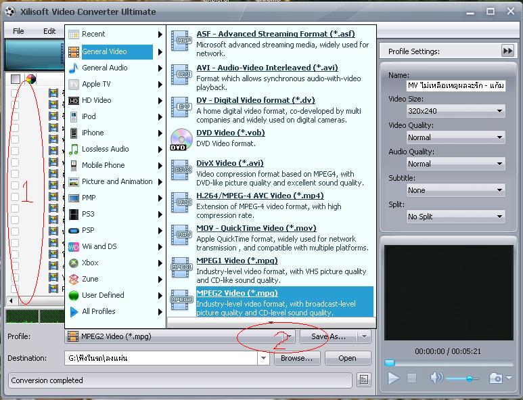
Task: Click the Mobile Phone icon
Action: coord(73,165)
